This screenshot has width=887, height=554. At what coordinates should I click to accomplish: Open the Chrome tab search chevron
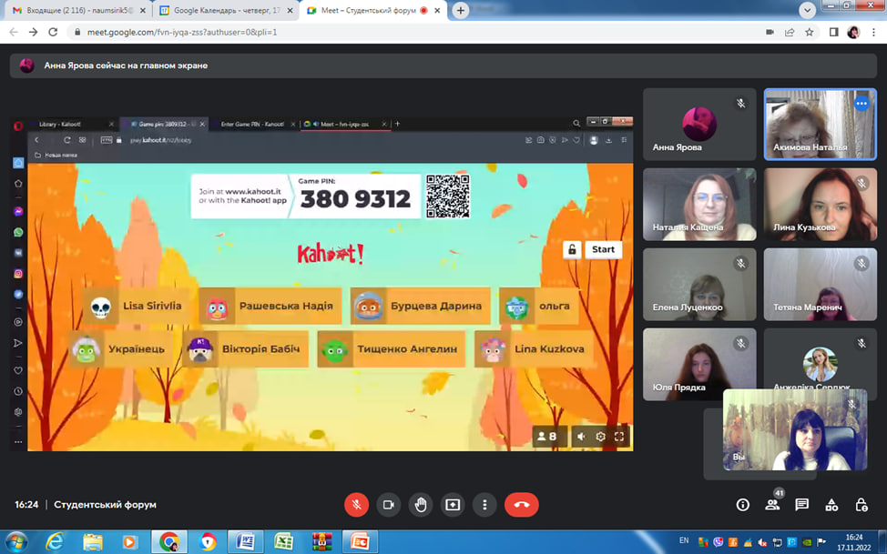807,10
